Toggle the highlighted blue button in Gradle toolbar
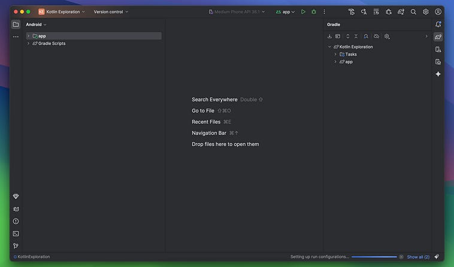The width and height of the screenshot is (454, 267). click(366, 36)
